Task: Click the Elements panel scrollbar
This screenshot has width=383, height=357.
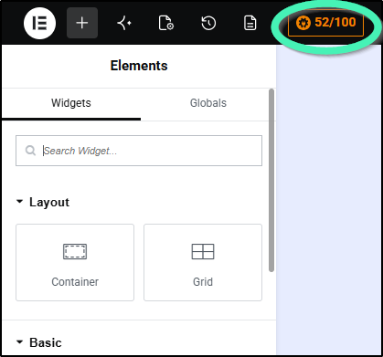Action: click(271, 180)
